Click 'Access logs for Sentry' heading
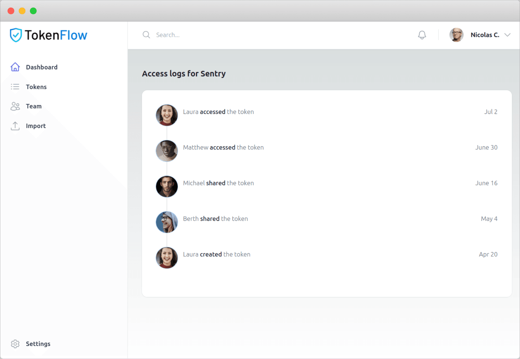This screenshot has height=359, width=520. pyautogui.click(x=184, y=73)
